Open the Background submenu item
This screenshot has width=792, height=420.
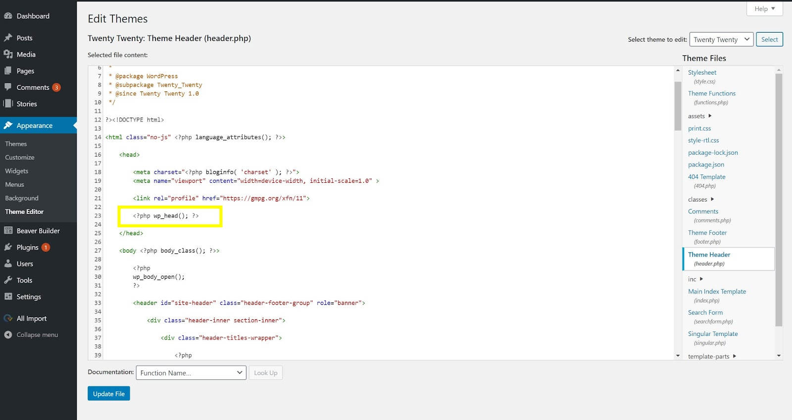[x=22, y=198]
